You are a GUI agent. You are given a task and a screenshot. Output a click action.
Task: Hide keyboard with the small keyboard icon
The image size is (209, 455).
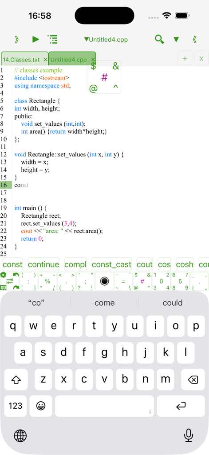tap(3, 287)
